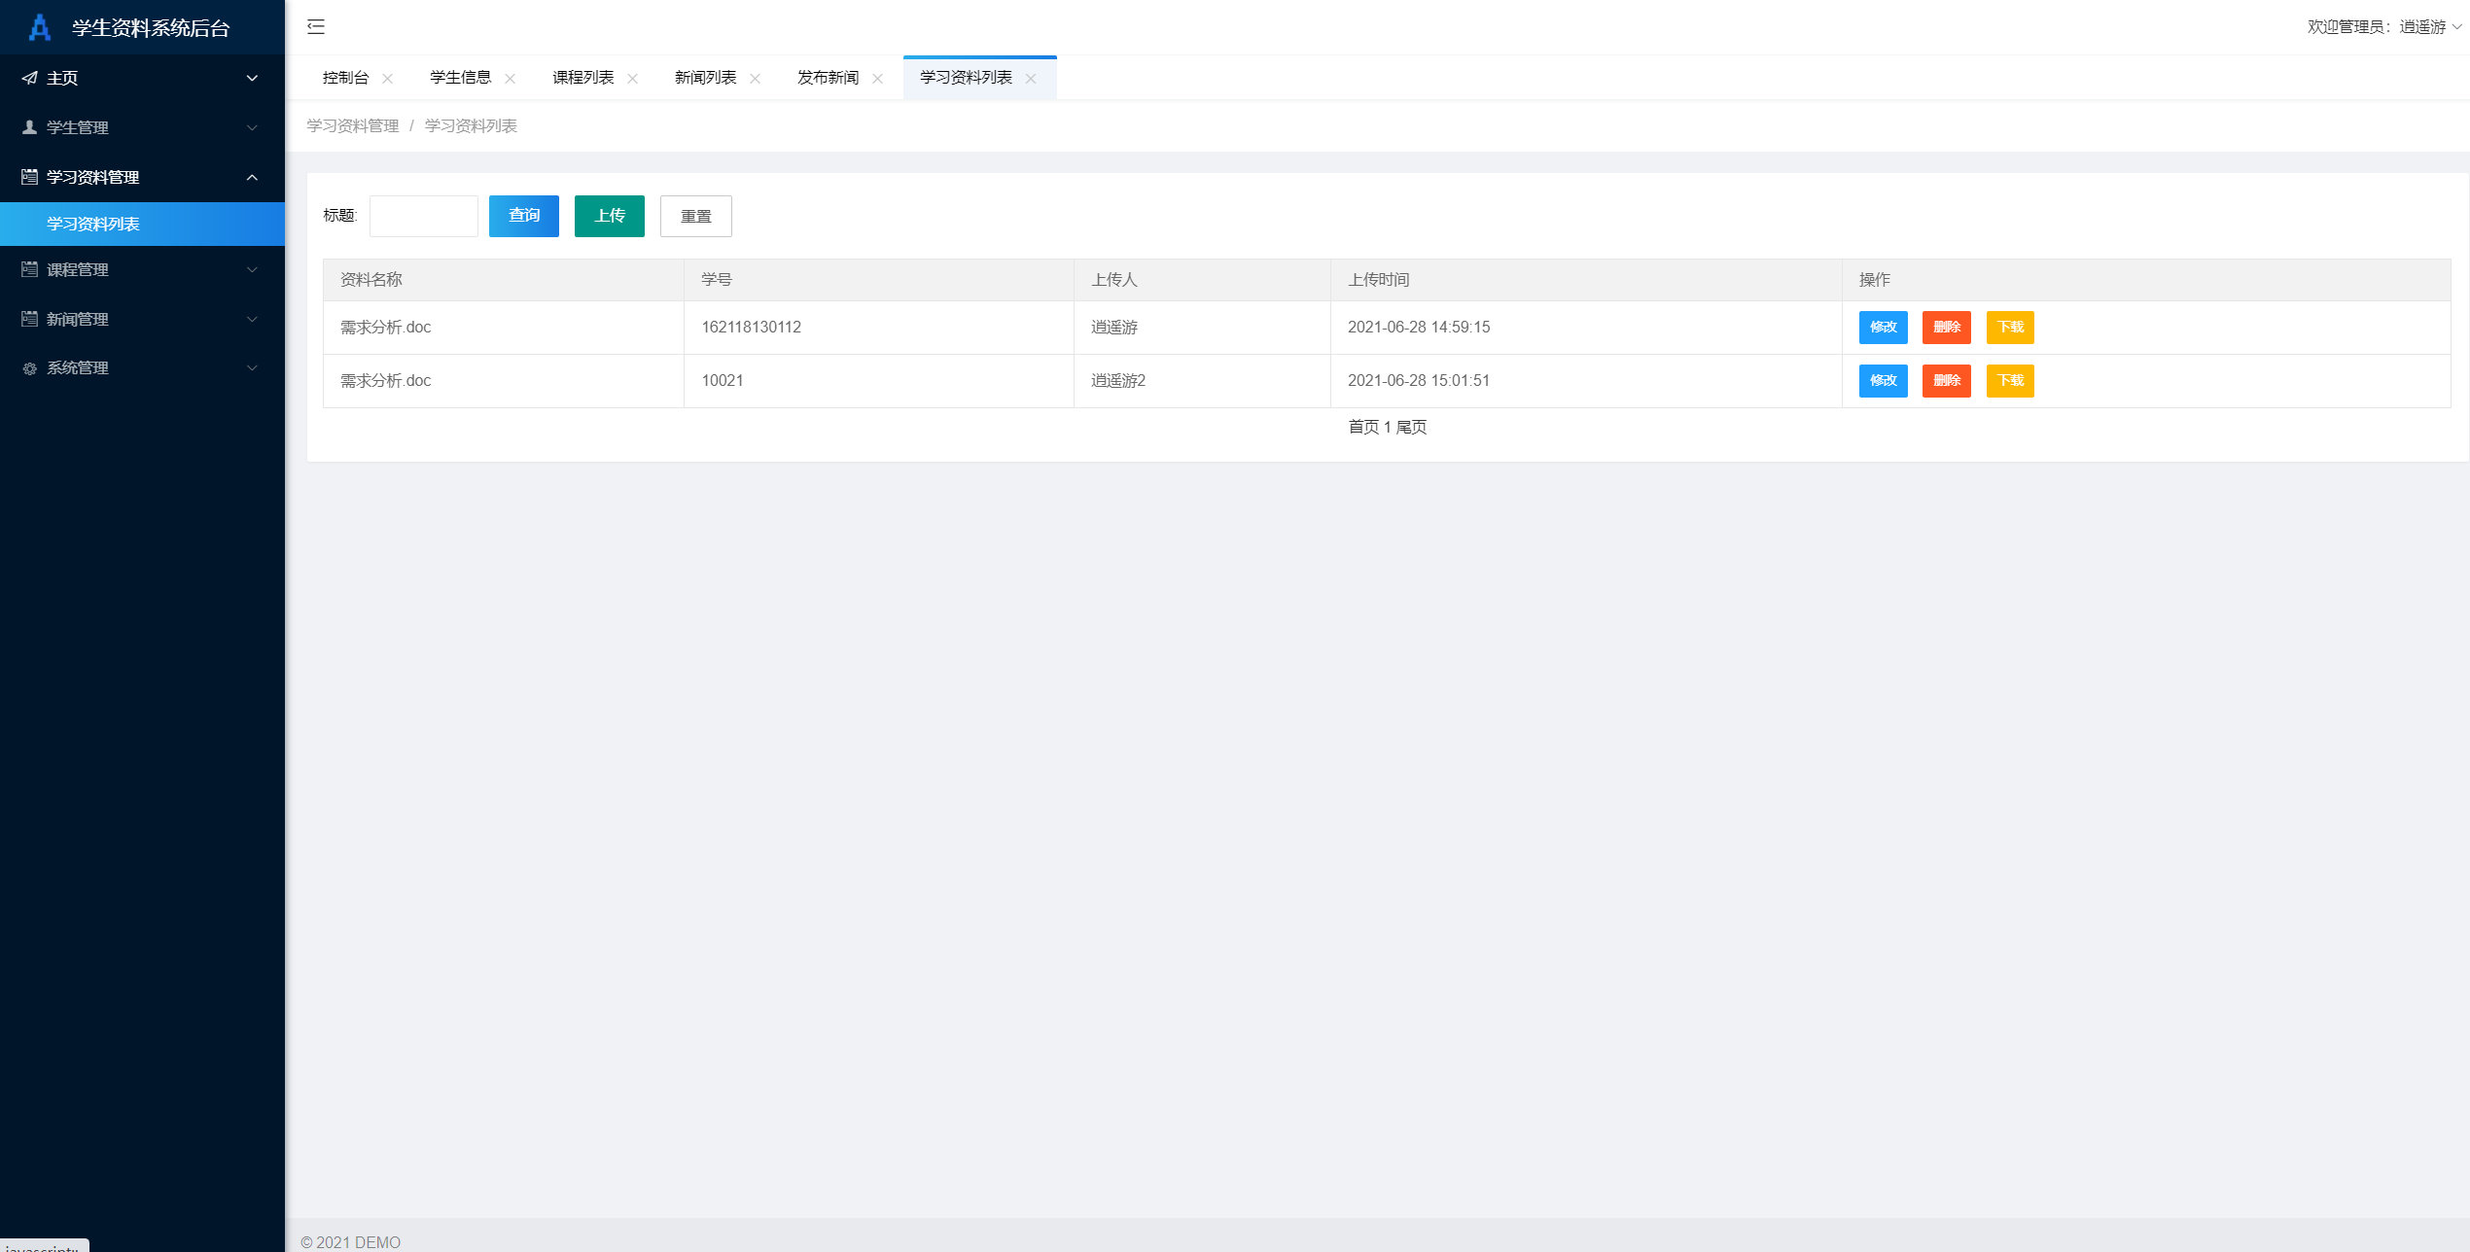Image resolution: width=2470 pixels, height=1252 pixels.
Task: Expand the 学生管理 menu chevron
Action: tap(252, 127)
